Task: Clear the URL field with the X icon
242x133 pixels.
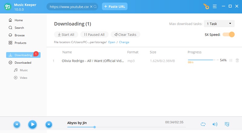Action: [91, 7]
